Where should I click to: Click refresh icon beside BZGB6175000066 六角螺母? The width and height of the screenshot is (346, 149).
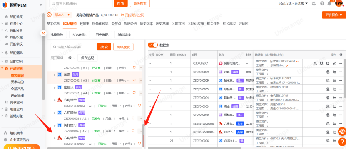click(x=139, y=106)
